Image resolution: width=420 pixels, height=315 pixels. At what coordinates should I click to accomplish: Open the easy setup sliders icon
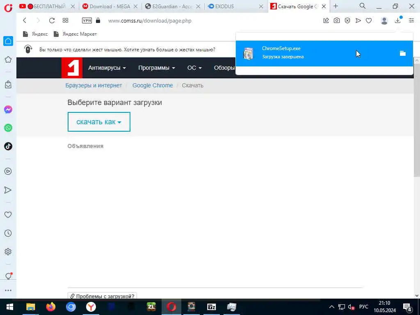point(411,21)
